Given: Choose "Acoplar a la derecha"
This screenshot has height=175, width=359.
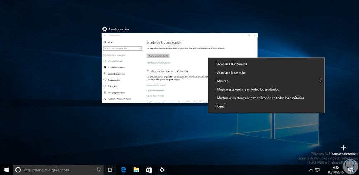Looking at the screenshot, I should (231, 73).
